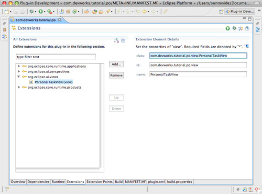Expand the org.eclipse.core.runtime.products node

tap(19, 87)
